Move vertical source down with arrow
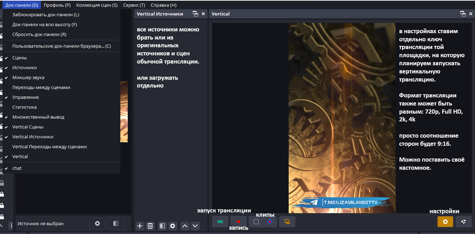 coord(195,226)
